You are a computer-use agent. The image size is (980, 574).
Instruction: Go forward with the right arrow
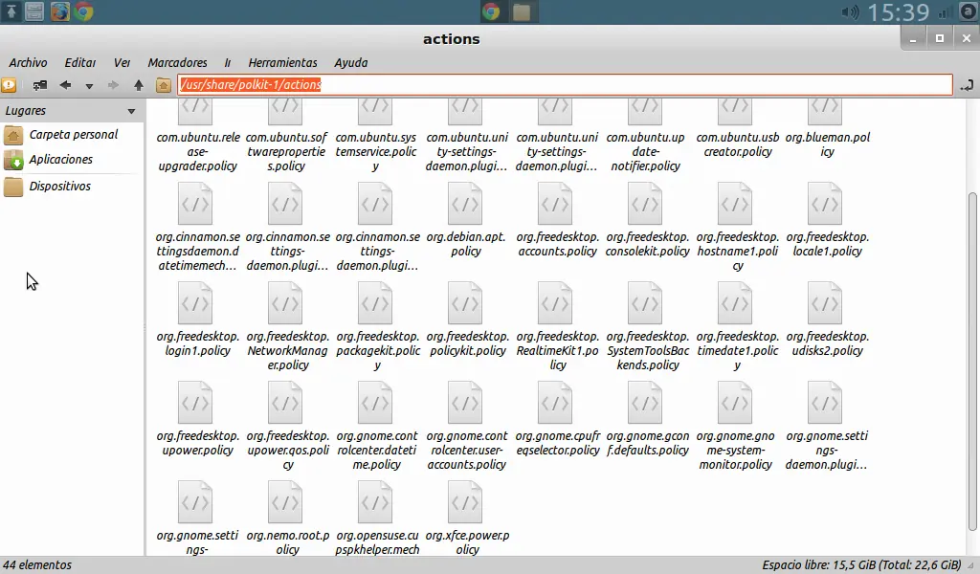[113, 85]
